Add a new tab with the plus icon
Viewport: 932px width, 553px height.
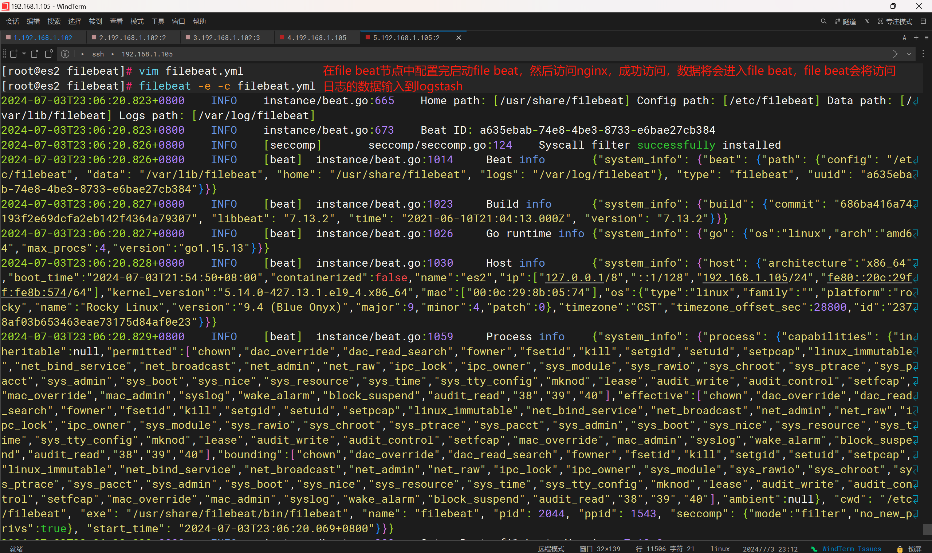tap(916, 38)
